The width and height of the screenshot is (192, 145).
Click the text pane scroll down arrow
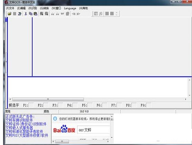tap(190, 96)
